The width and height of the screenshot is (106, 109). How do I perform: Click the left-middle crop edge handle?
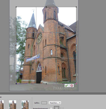point(16,45)
